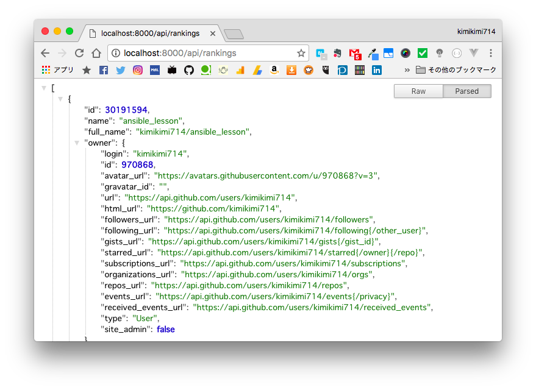The width and height of the screenshot is (536, 390).
Task: Open the Instagram bookmark
Action: click(x=138, y=70)
